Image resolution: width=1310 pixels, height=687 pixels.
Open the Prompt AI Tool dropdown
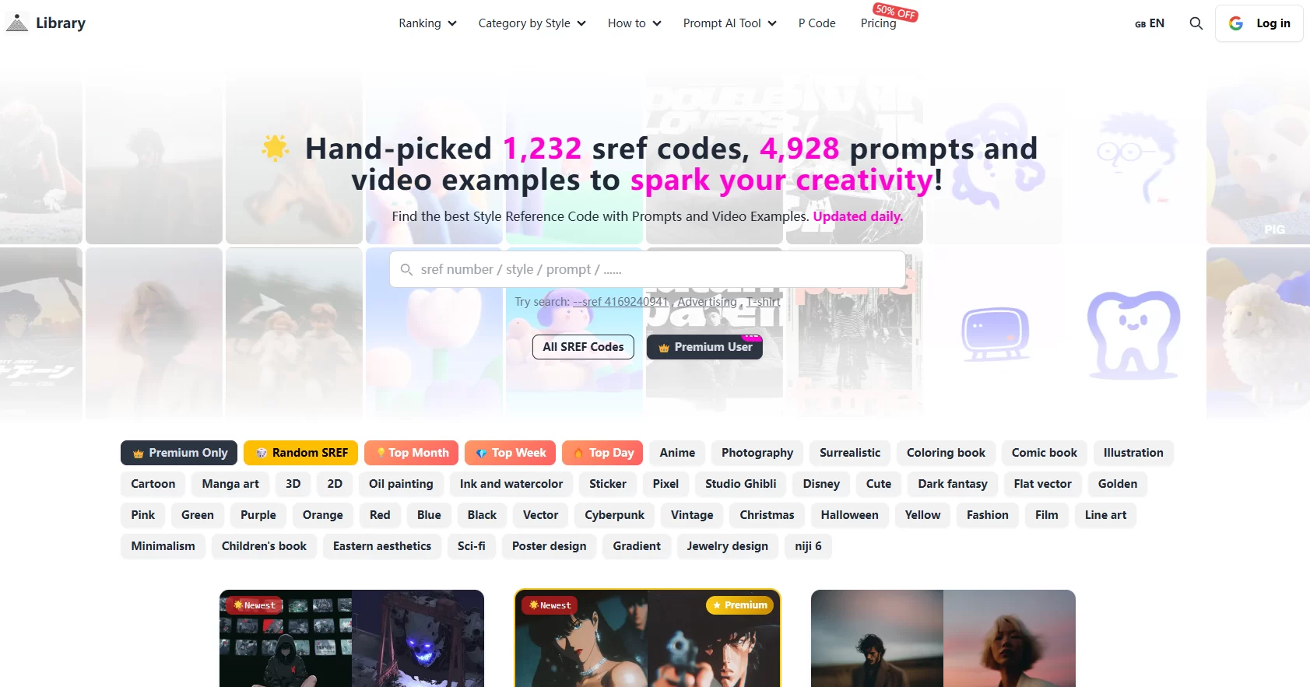[x=729, y=23]
